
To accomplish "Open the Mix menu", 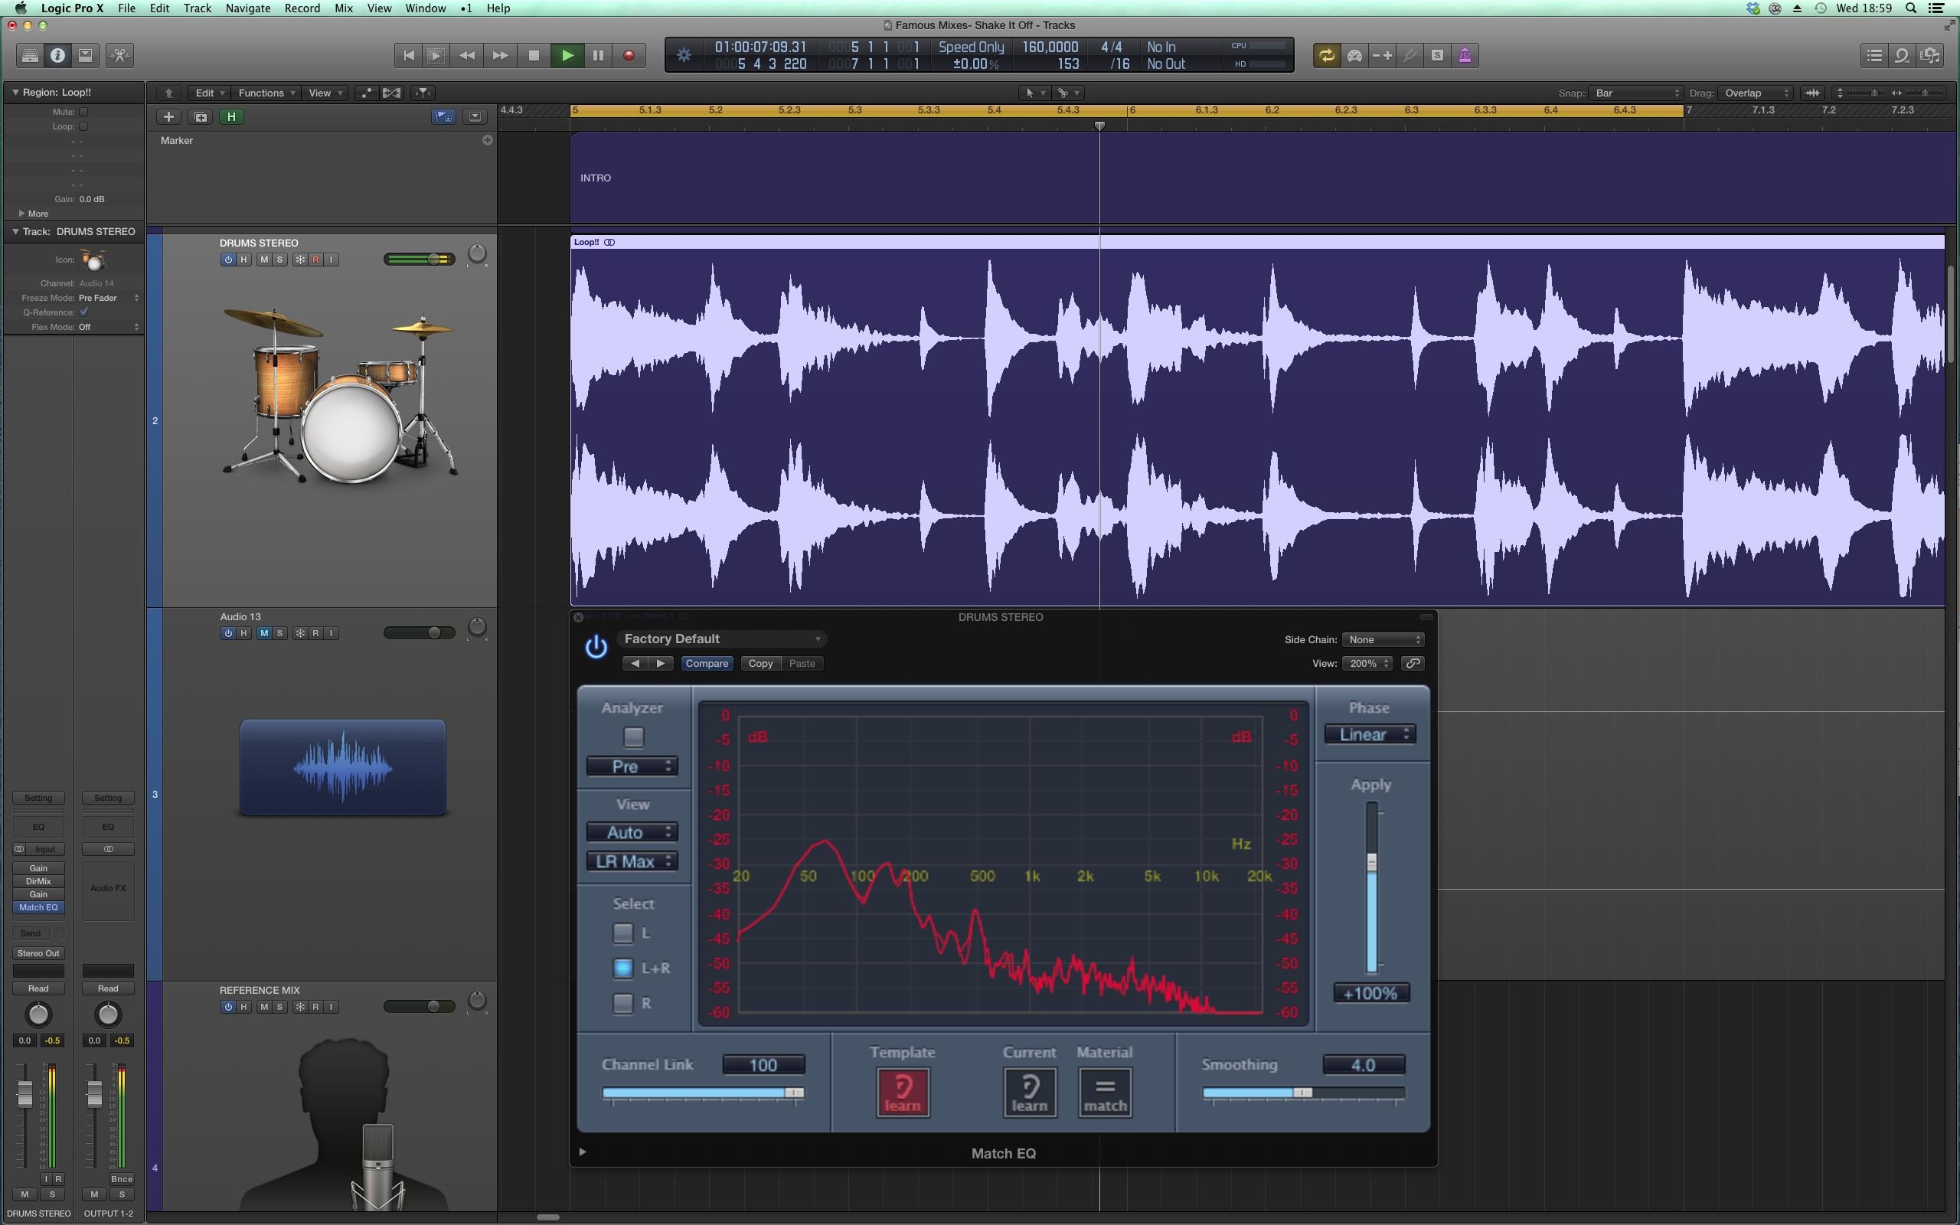I will 344,8.
